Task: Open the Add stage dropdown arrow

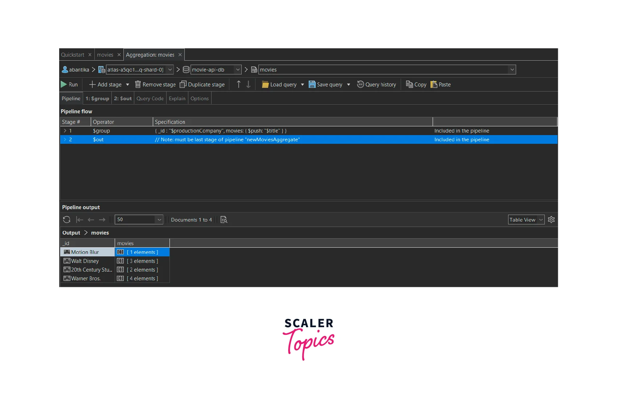Action: point(127,85)
